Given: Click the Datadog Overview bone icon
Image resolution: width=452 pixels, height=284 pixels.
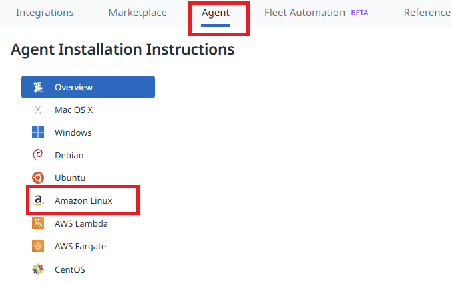Looking at the screenshot, I should point(38,87).
